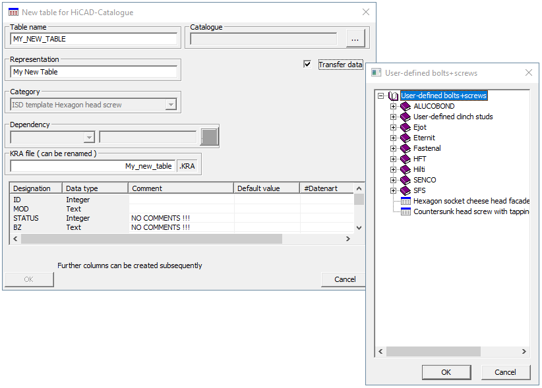Toggle the Transfer data checkbox
Viewport: 542px width, 388px height.
307,64
